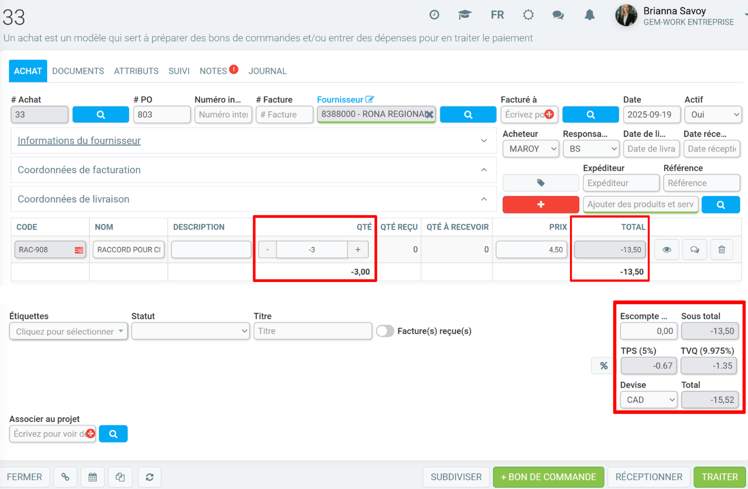Switch language with the FR button
The image size is (748, 489).
(x=497, y=15)
